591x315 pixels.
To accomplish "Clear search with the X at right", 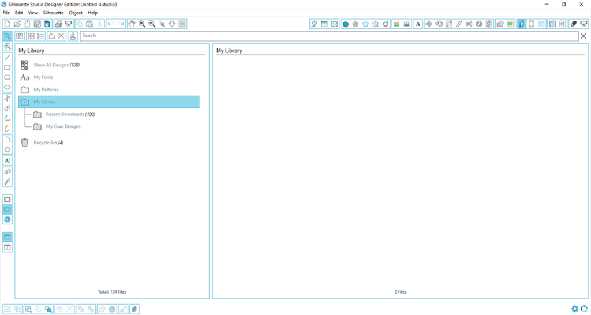I will pos(583,36).
